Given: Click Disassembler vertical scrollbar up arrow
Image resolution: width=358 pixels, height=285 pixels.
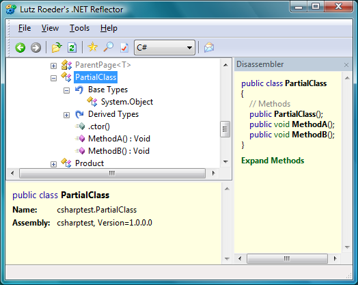Looking at the screenshot, I should pos(348,78).
